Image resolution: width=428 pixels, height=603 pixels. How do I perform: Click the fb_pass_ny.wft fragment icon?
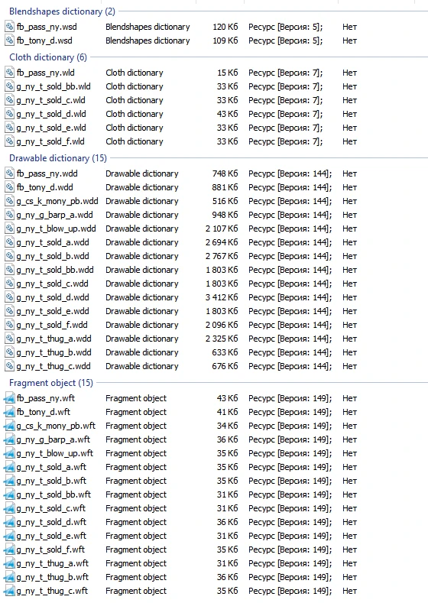pos(10,398)
